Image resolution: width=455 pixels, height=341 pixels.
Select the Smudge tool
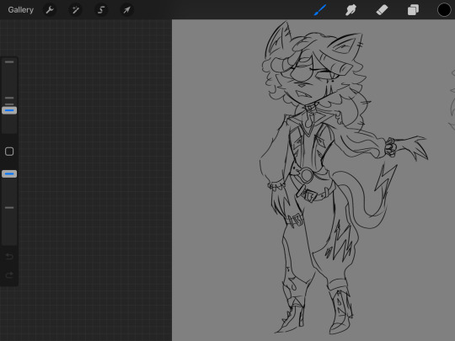coord(351,10)
